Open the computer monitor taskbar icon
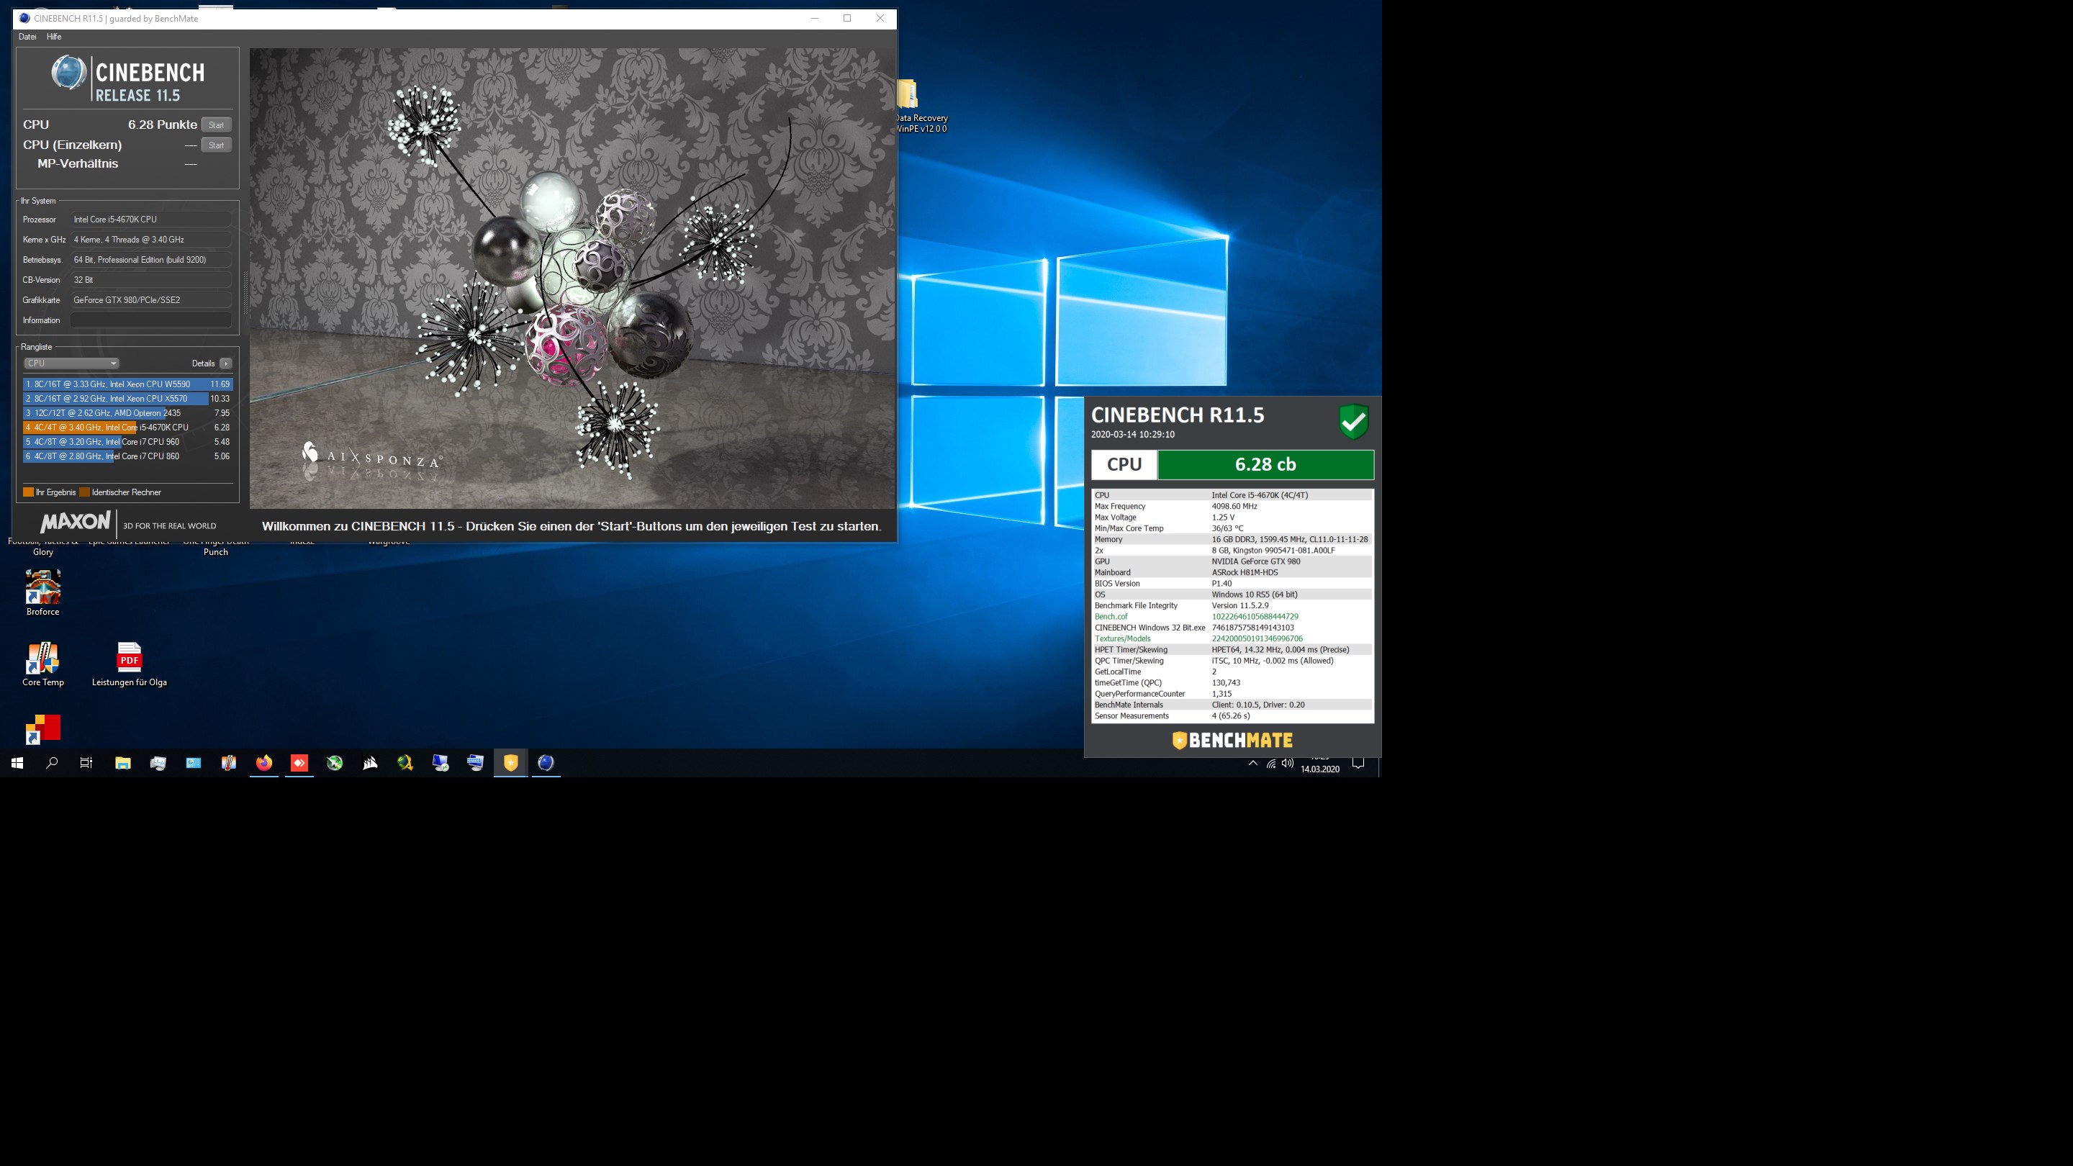Viewport: 2073px width, 1166px height. click(441, 763)
